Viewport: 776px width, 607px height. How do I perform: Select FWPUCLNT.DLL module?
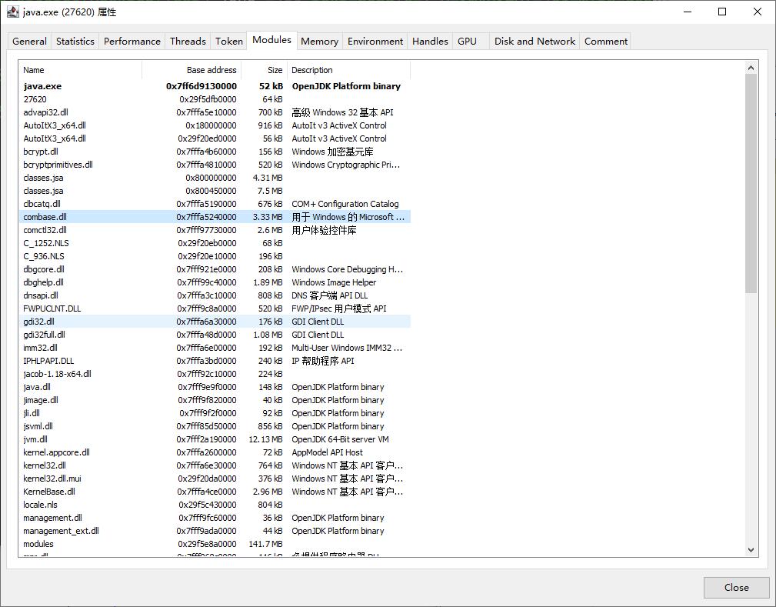point(215,309)
